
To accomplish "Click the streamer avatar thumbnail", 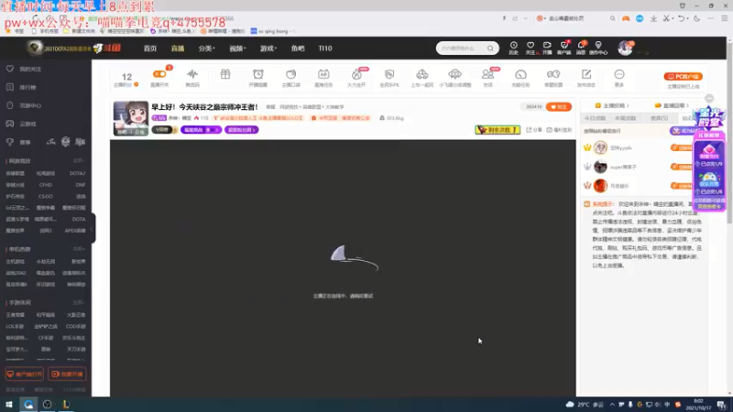I will click(x=131, y=118).
